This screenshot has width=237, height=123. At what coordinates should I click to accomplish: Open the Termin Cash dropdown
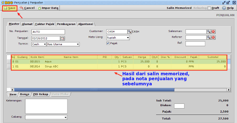(x=39, y=44)
